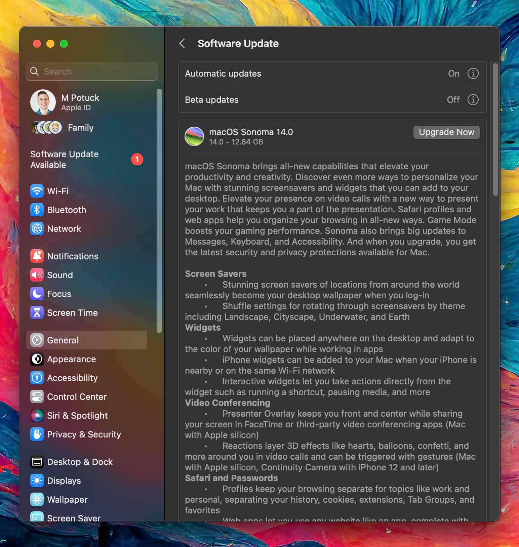
Task: Click the Automatic updates On value
Action: pyautogui.click(x=454, y=73)
